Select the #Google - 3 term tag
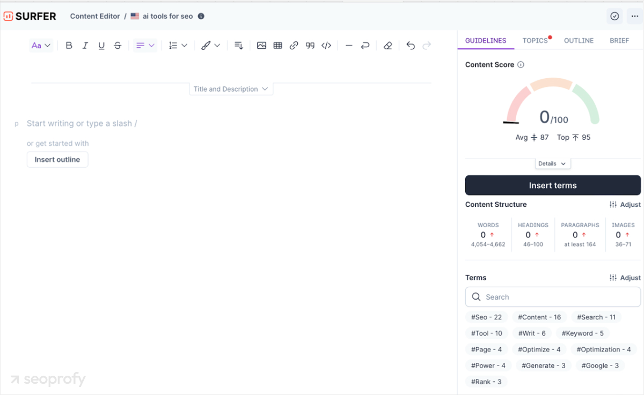Image resolution: width=644 pixels, height=395 pixels. (x=600, y=366)
